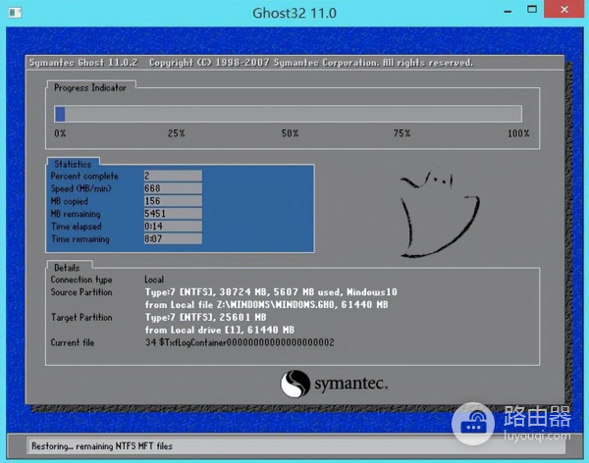
Task: Select the MB remaining value field
Action: (172, 213)
